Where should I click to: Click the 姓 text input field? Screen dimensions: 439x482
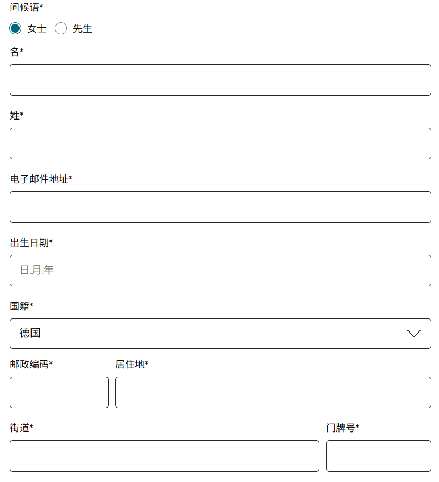[220, 143]
